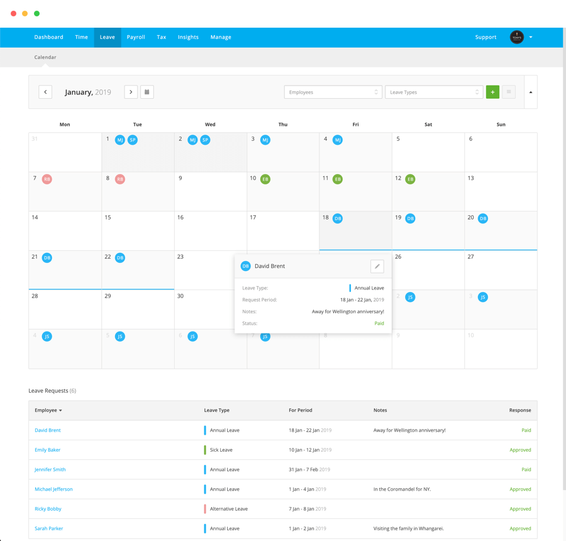Open Emily Baker employee link
Screen dimensions: 566x541
tap(47, 450)
